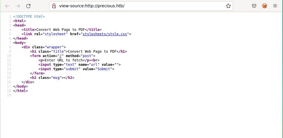Open the Firefox hamburger application menu
The width and height of the screenshot is (283, 138).
[275, 6]
